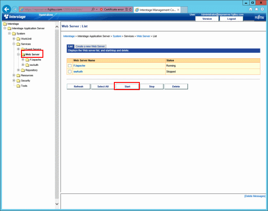Click the Version button in header
The height and width of the screenshot is (211, 268).
click(x=207, y=19)
